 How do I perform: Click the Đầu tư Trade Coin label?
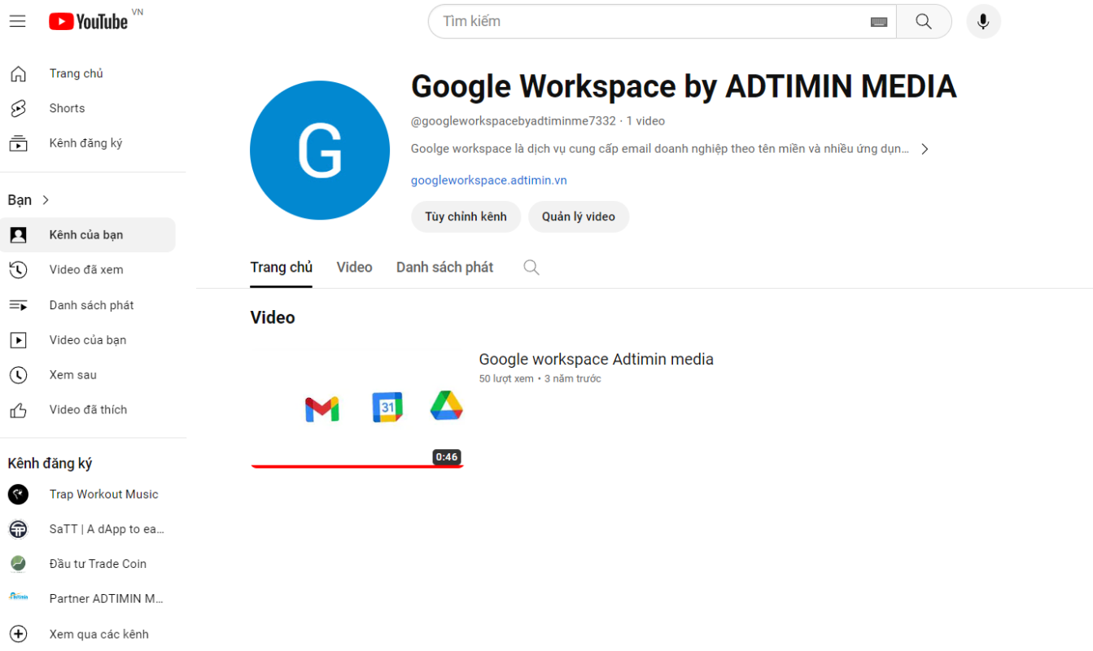pos(98,564)
